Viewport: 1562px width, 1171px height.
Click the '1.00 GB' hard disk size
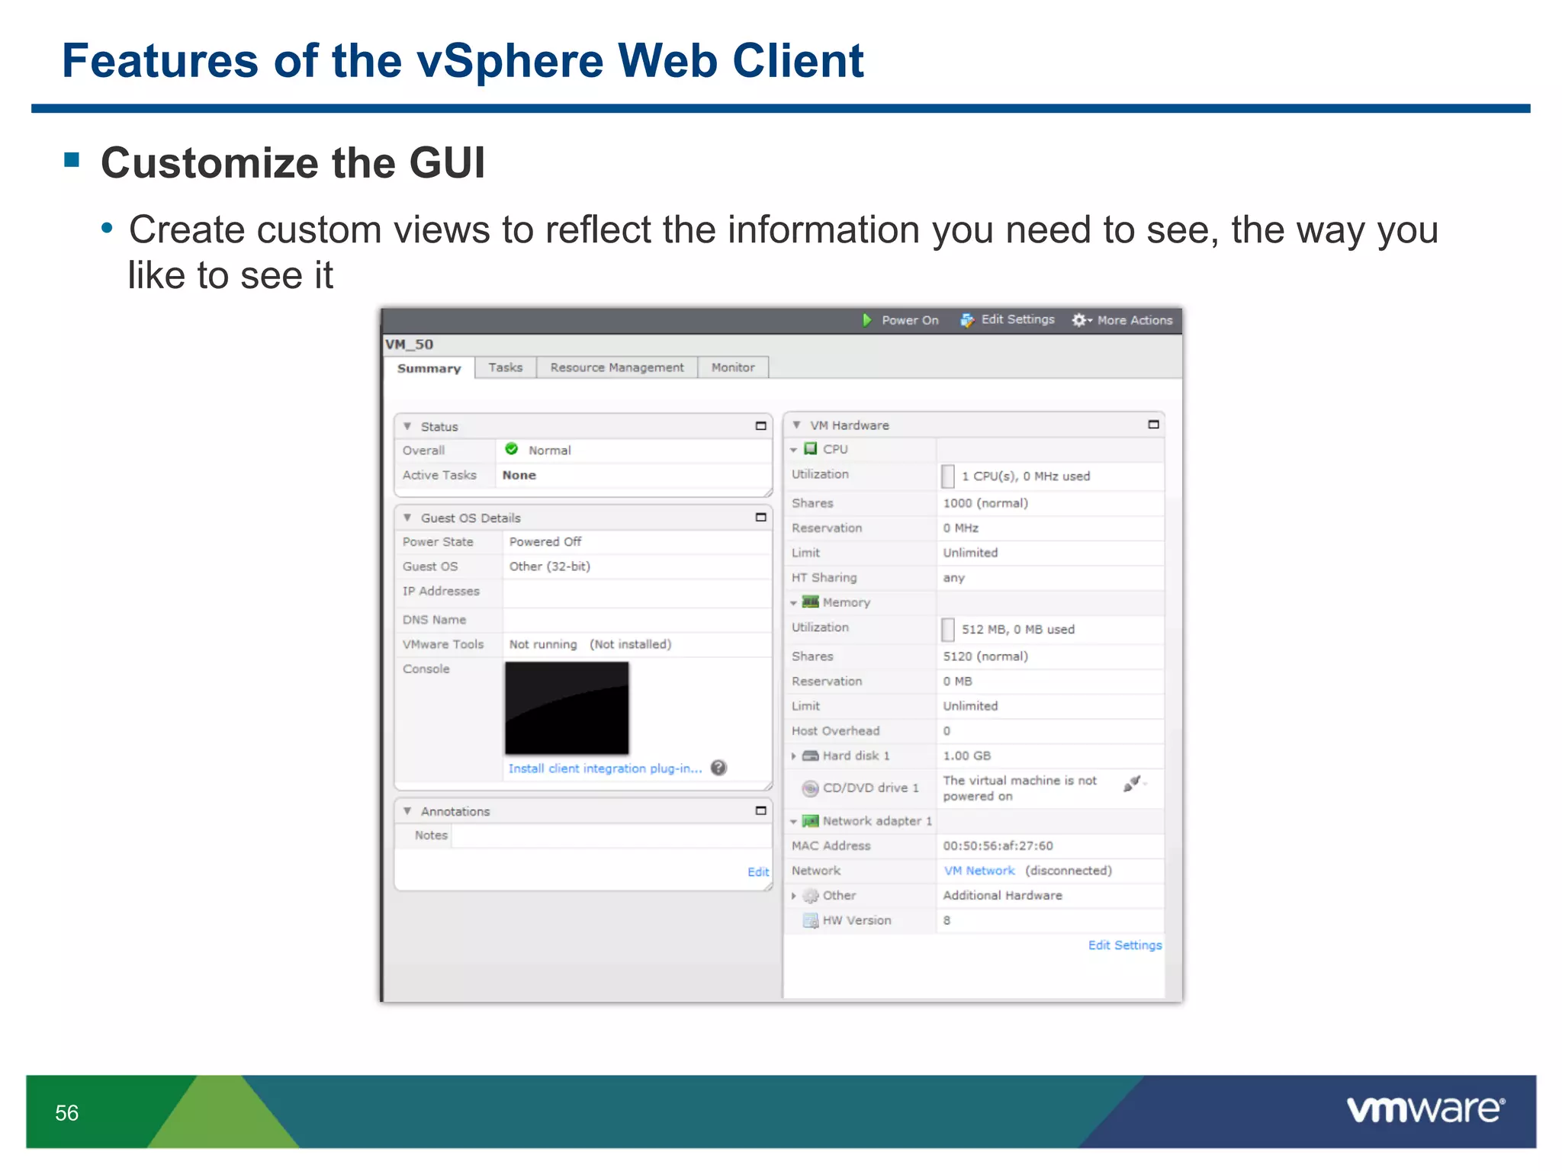pyautogui.click(x=967, y=756)
